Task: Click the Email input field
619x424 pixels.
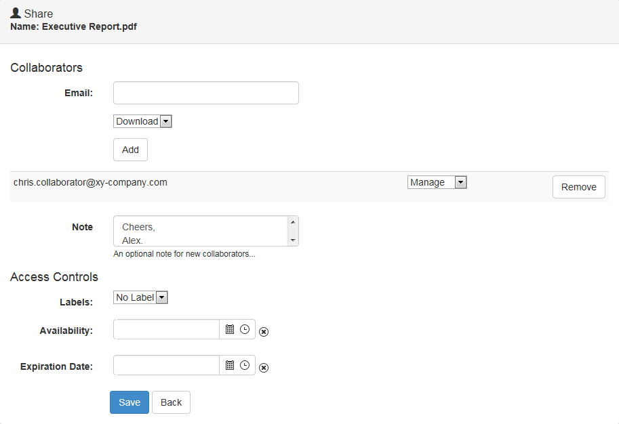Action: [205, 93]
